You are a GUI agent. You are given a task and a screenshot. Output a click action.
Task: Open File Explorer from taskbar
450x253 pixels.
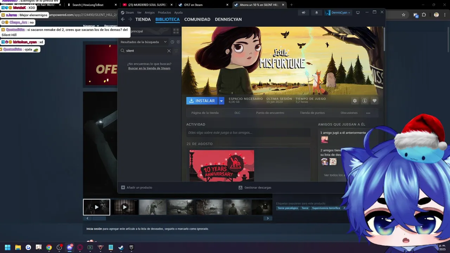18,247
